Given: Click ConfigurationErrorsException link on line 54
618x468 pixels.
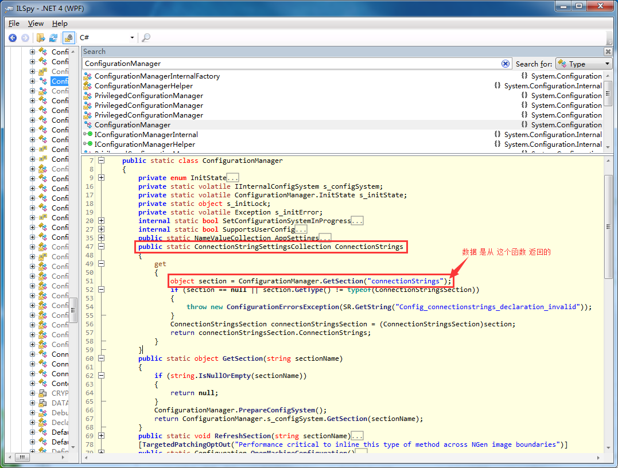Looking at the screenshot, I should pyautogui.click(x=282, y=307).
